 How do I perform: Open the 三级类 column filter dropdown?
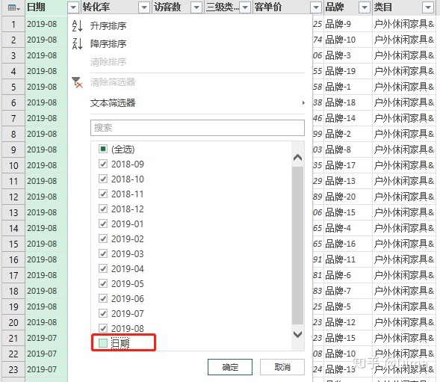click(245, 7)
